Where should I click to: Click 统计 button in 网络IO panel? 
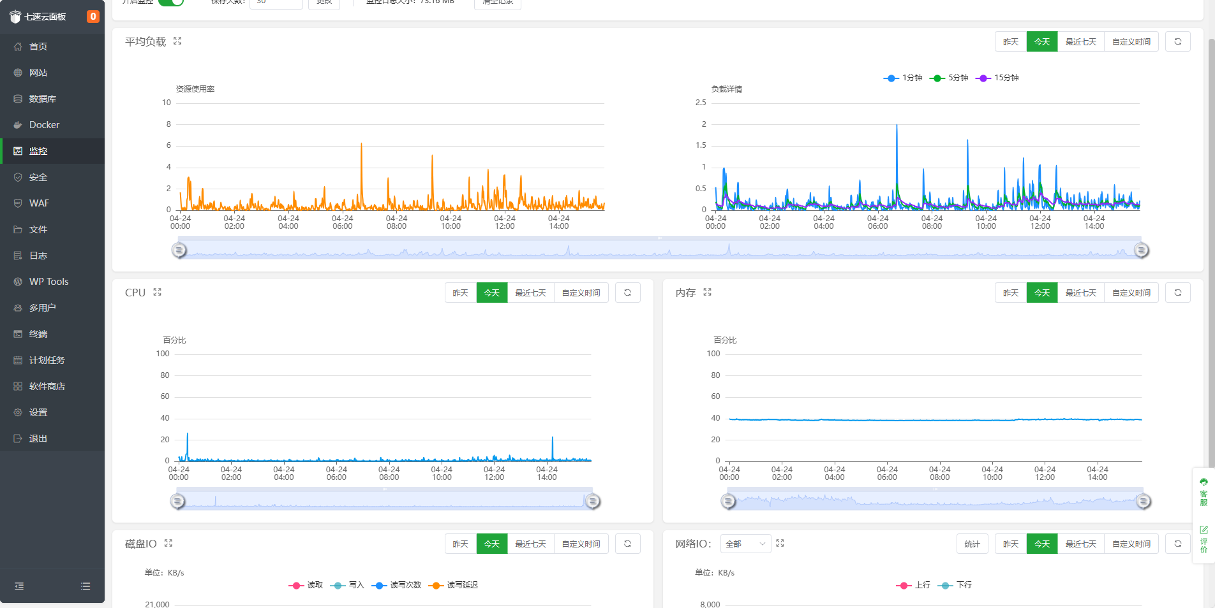point(973,544)
